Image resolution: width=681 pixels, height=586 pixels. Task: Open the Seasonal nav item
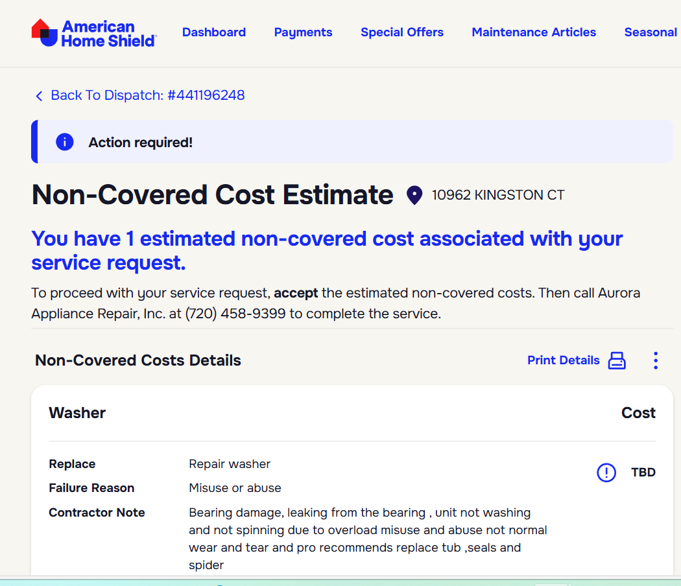tap(651, 32)
